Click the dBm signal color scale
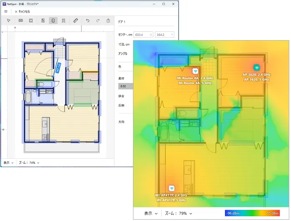This screenshot has width=291, height=221. coord(252,213)
